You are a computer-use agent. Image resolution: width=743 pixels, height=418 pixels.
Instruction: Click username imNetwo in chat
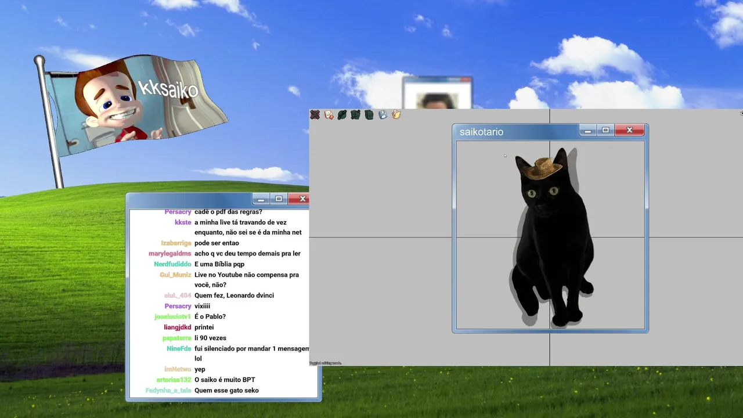178,369
